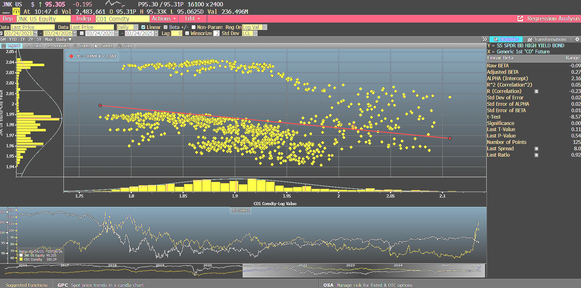Click the 2018 marker in overview timeline

[x=112, y=265]
